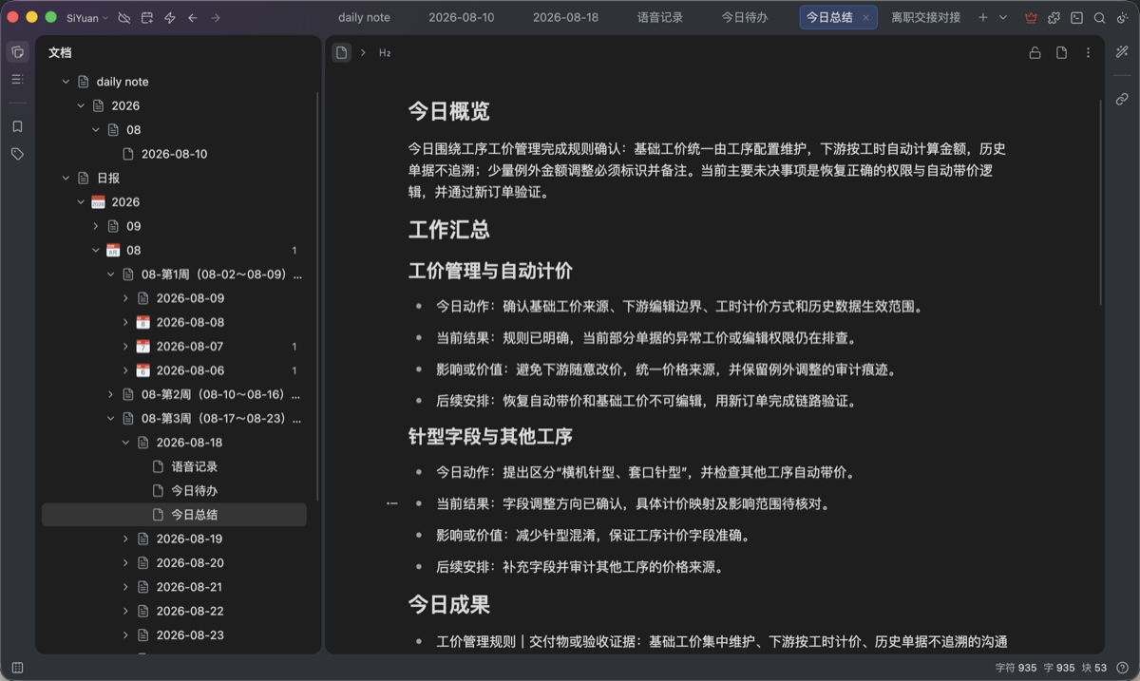The height and width of the screenshot is (681, 1140).
Task: Open the bookmarks dock icon
Action: [17, 126]
